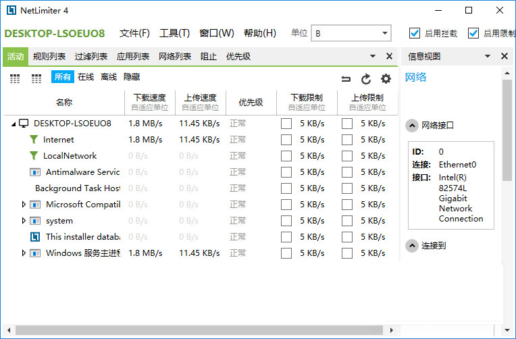Show 所有 connections filter

pos(63,77)
